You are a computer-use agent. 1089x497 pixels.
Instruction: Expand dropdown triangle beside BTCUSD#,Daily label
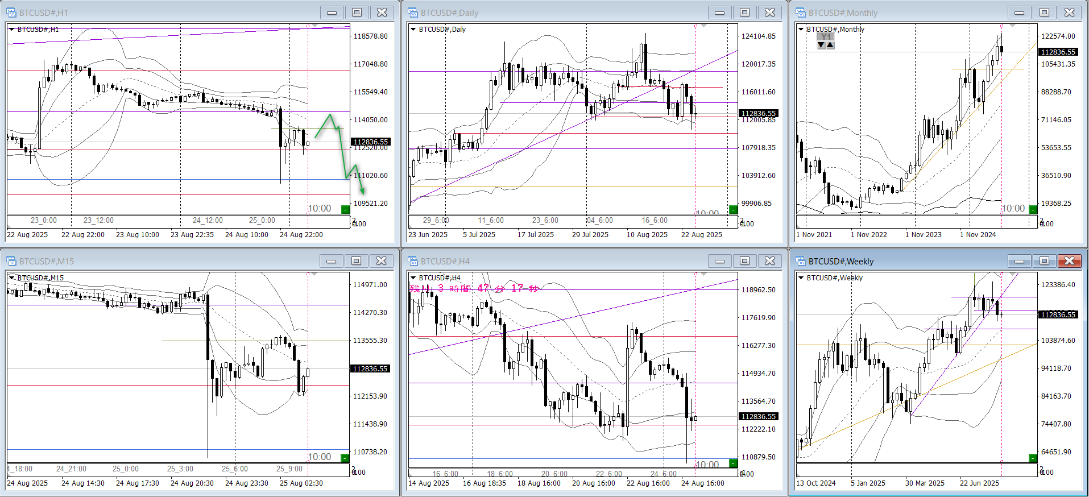tap(413, 29)
